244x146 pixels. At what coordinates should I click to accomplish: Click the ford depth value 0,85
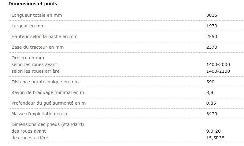211,103
